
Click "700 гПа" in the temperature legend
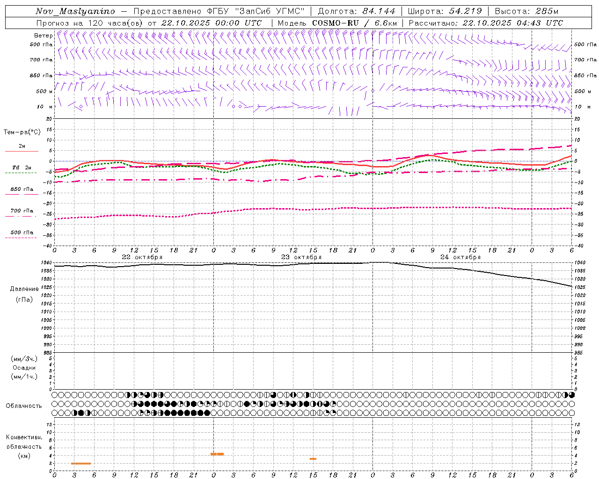tap(22, 211)
